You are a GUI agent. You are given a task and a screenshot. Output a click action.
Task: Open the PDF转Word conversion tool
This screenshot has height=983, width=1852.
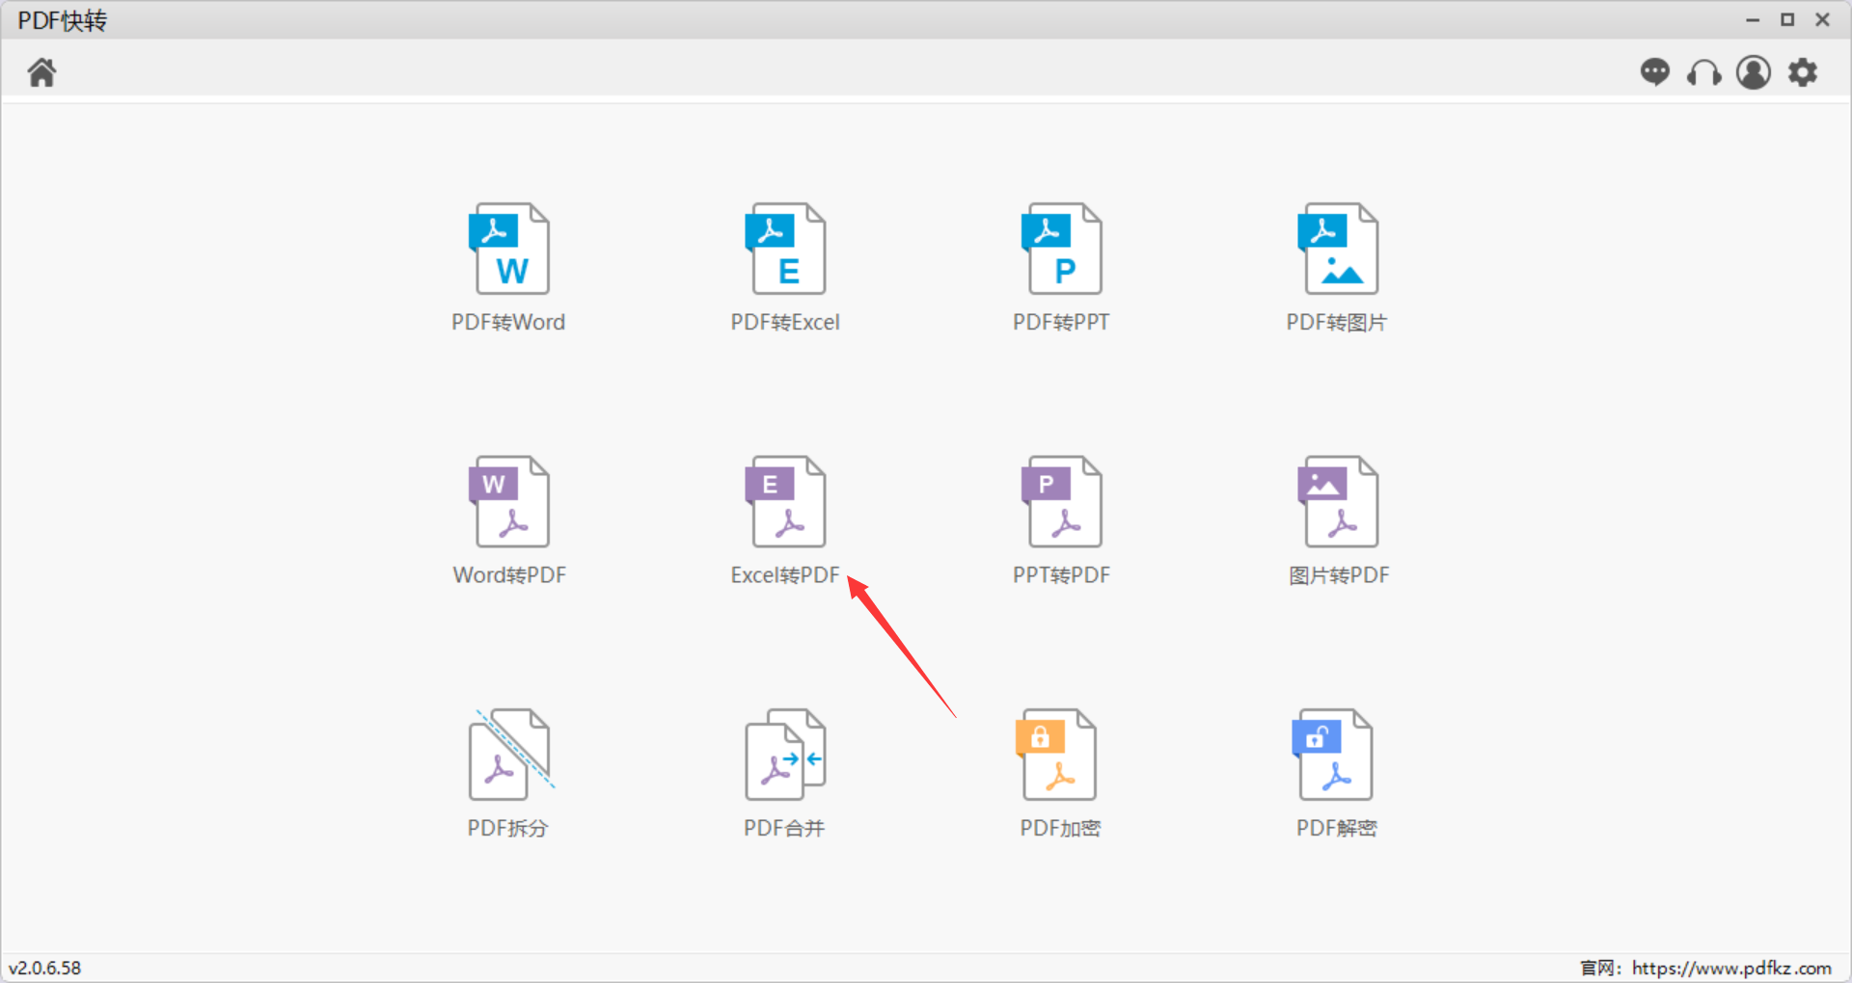coord(509,267)
